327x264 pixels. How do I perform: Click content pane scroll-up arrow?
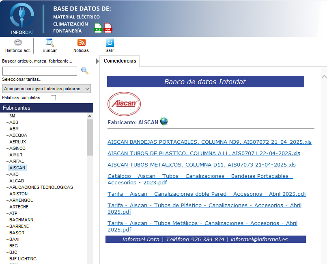pyautogui.click(x=324, y=77)
